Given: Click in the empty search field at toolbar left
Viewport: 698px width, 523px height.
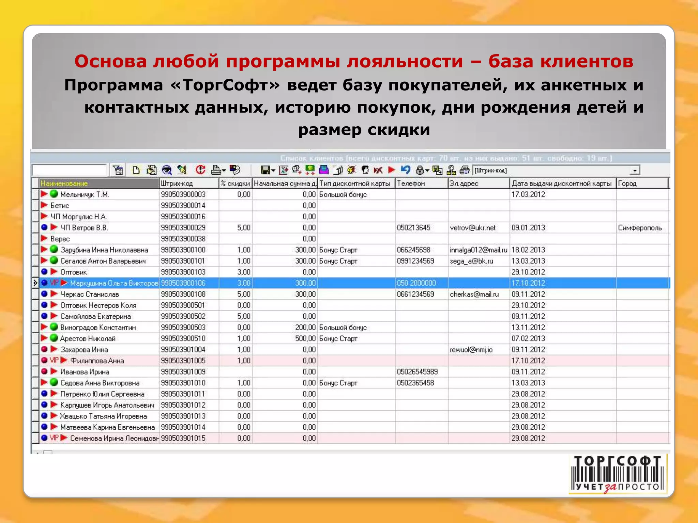Looking at the screenshot, I should pyautogui.click(x=69, y=170).
